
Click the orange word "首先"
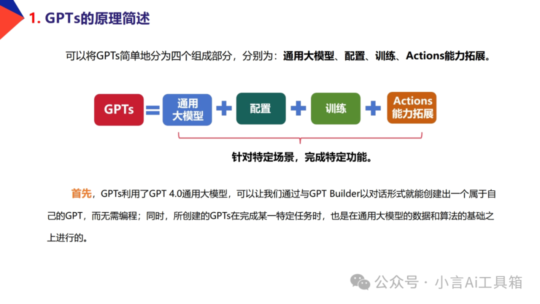[81, 193]
